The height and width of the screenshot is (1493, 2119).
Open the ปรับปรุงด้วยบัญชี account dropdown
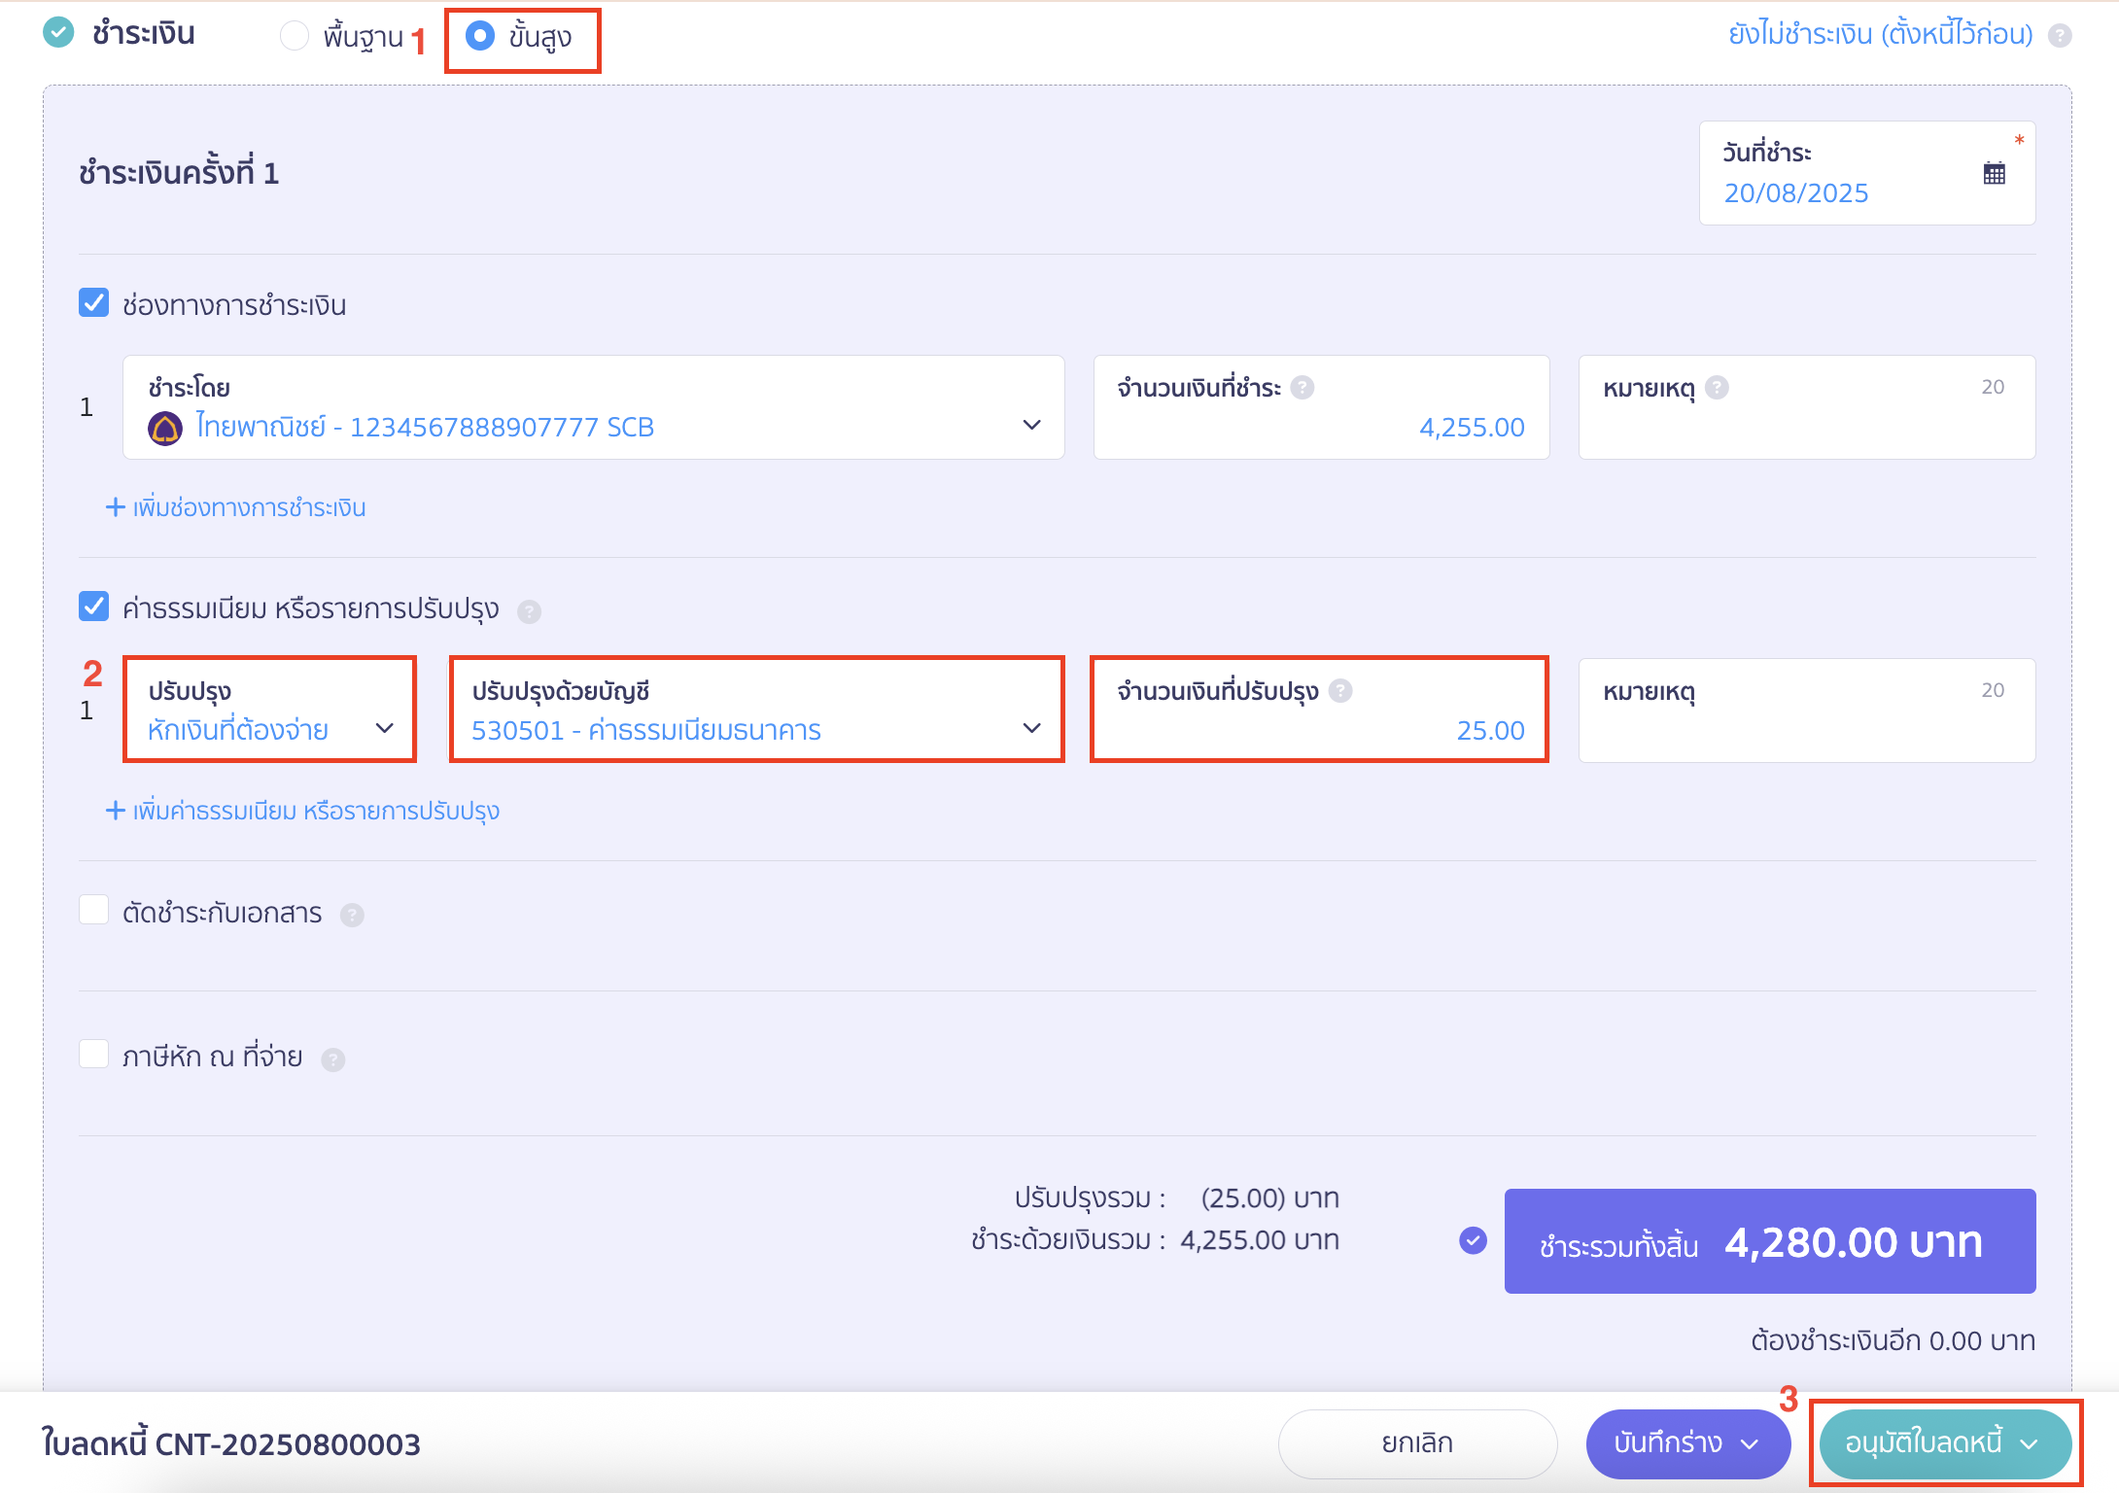tap(757, 711)
